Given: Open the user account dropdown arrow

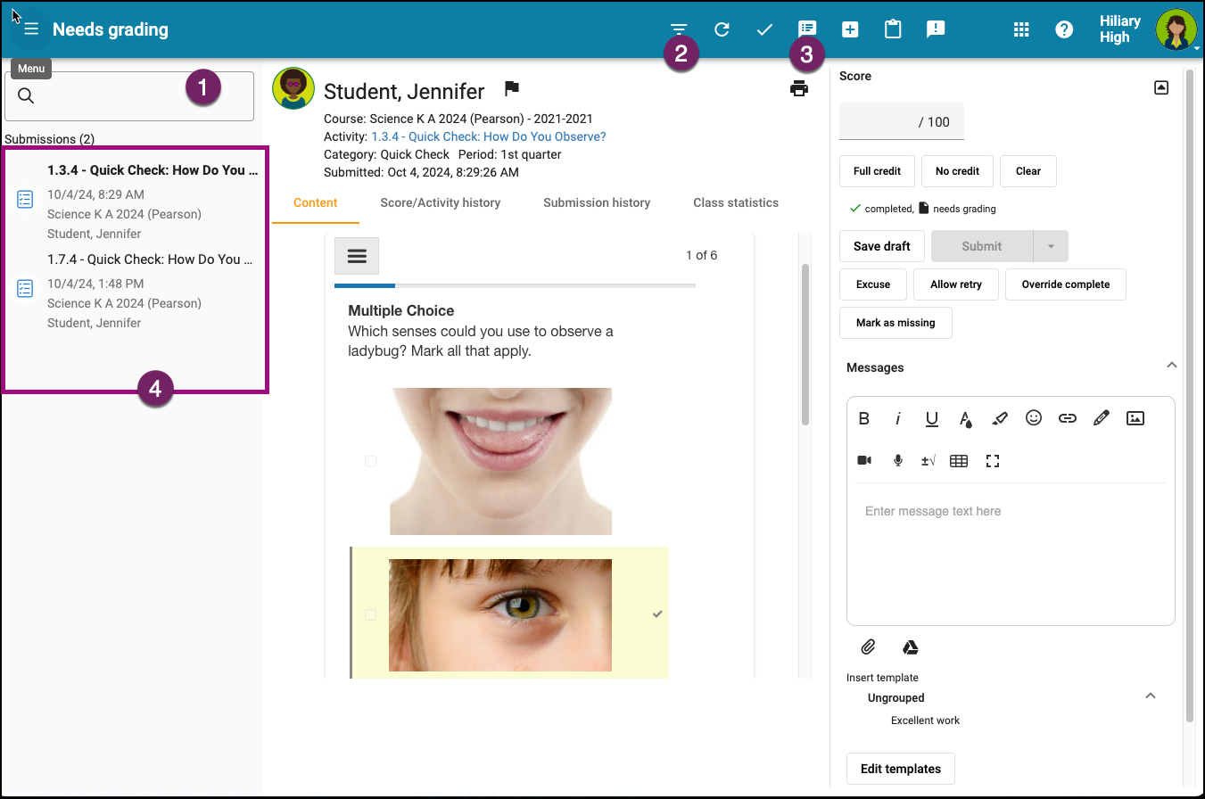Looking at the screenshot, I should pos(1197,48).
